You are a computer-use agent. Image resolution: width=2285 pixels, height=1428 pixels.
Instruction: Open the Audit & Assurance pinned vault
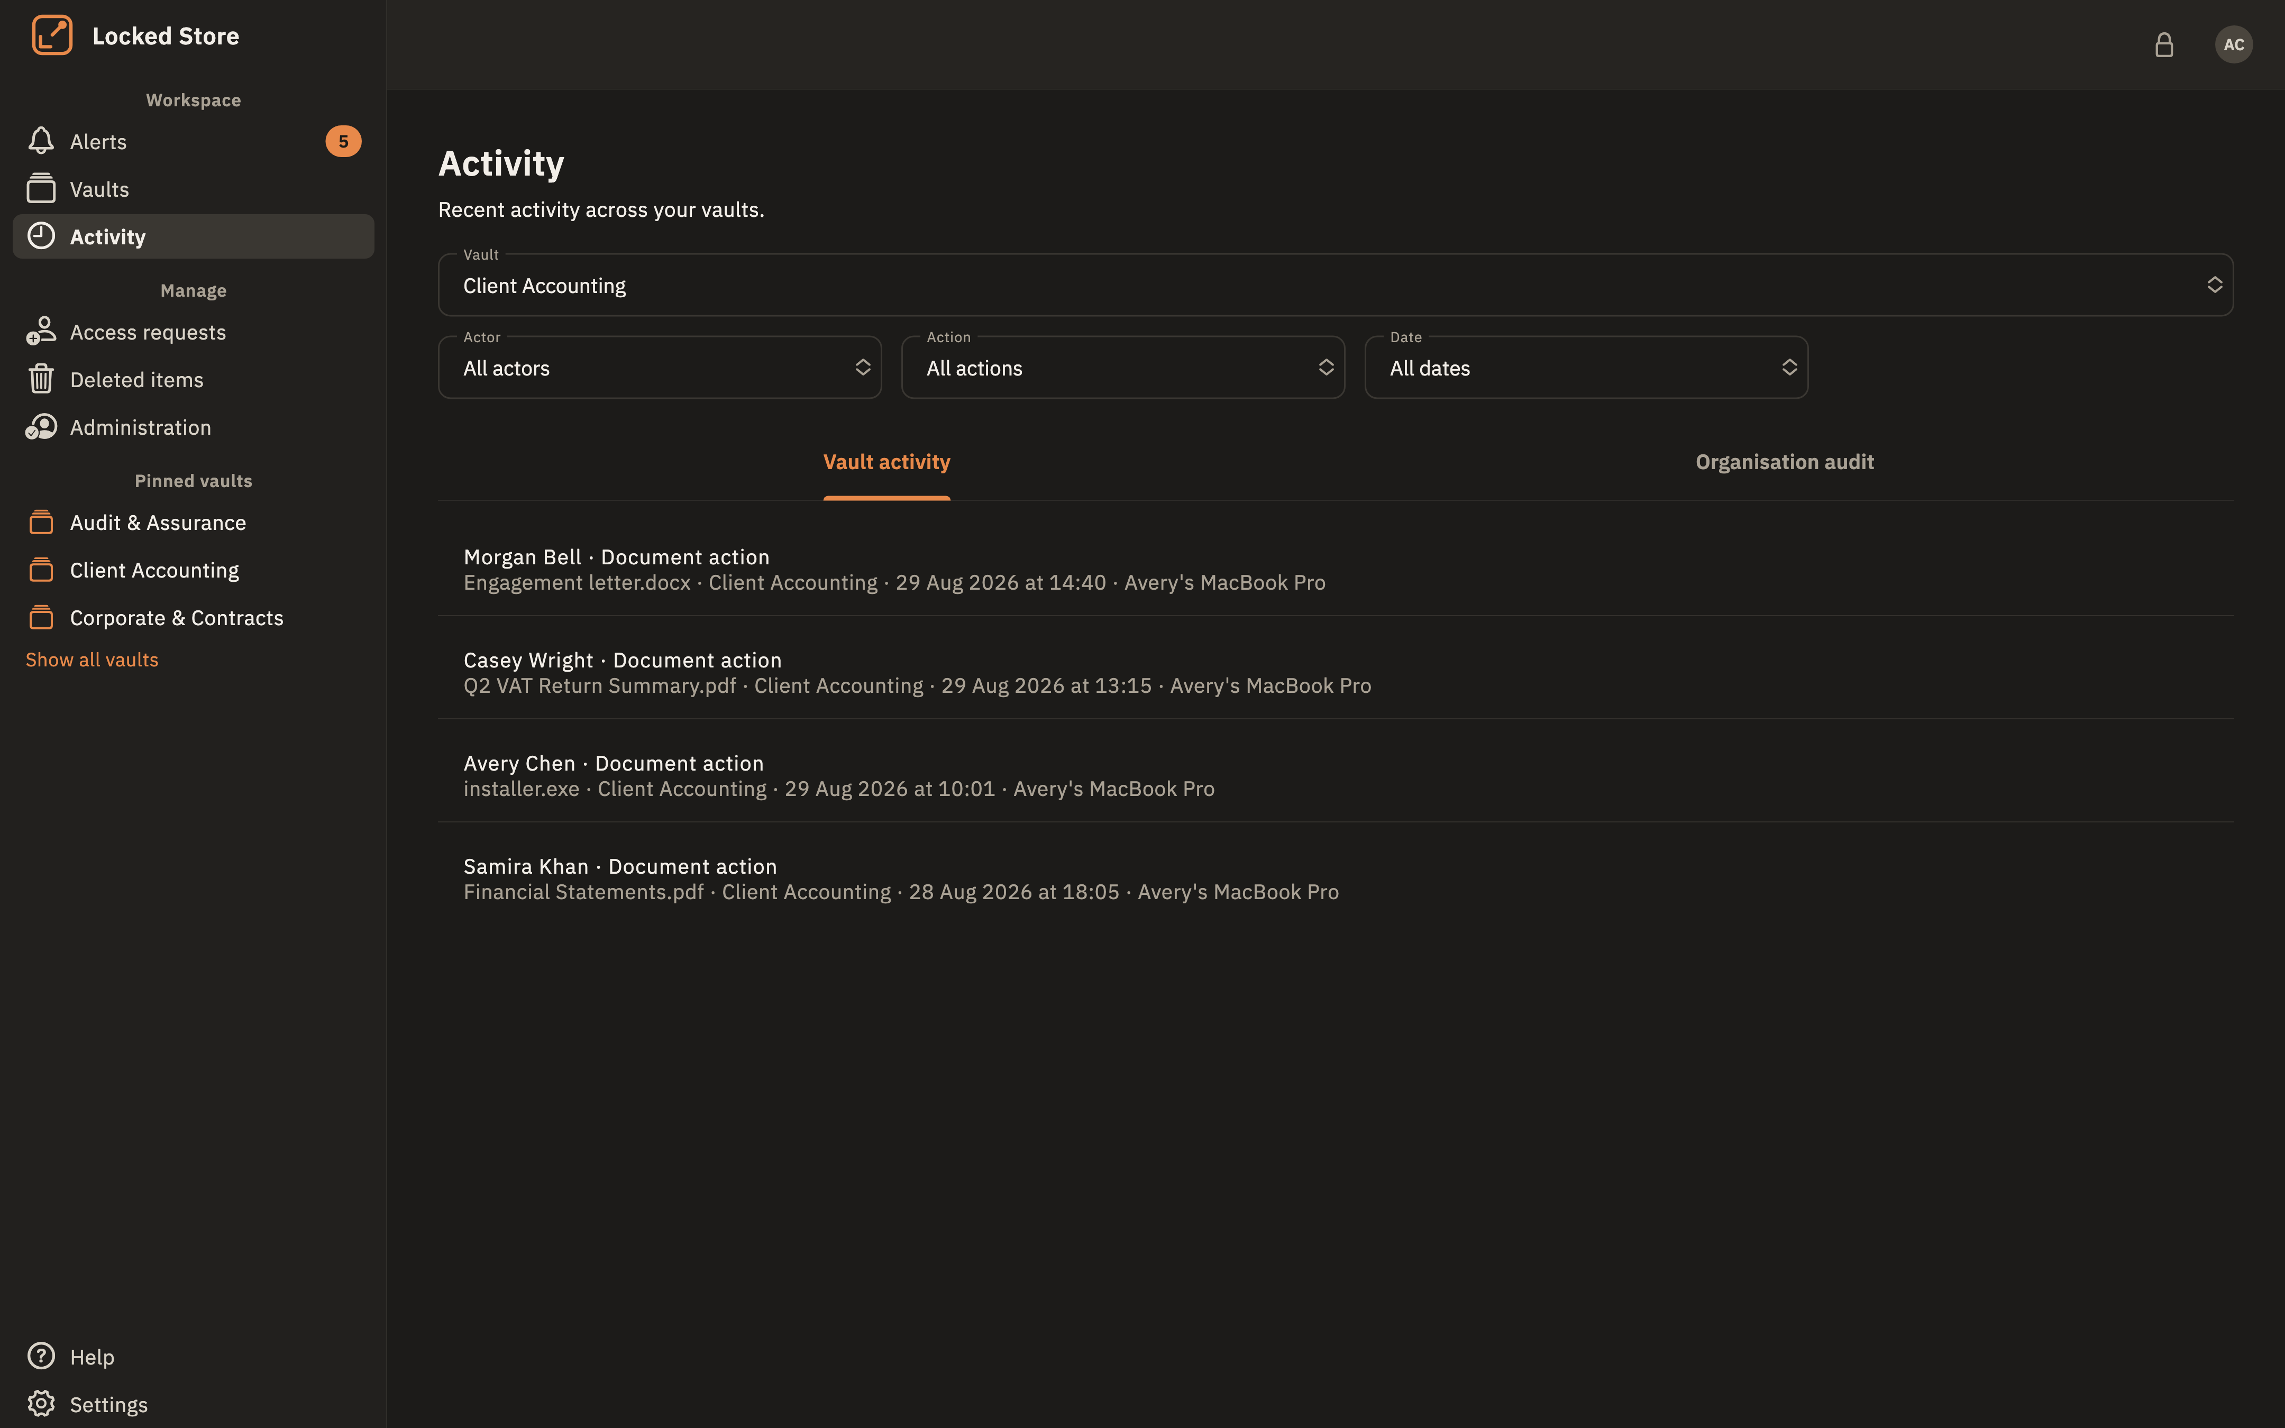coord(194,523)
